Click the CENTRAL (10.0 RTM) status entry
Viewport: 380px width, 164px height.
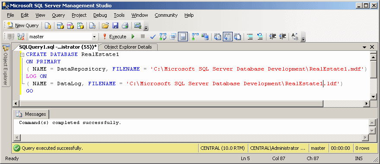222,148
